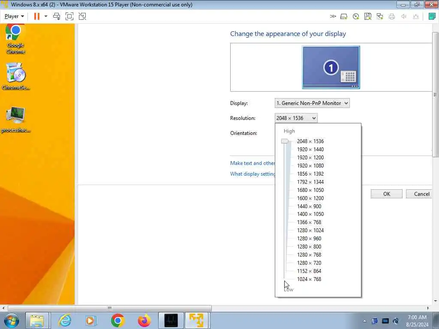Choose 1920 × 1440 resolution
This screenshot has width=439, height=329.
click(x=310, y=150)
